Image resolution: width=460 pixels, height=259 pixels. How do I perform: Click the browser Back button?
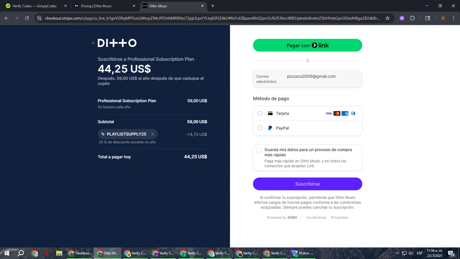(x=6, y=18)
